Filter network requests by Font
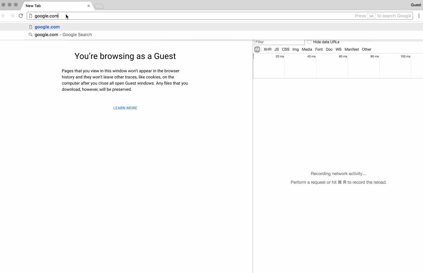This screenshot has width=423, height=273. 319,49
